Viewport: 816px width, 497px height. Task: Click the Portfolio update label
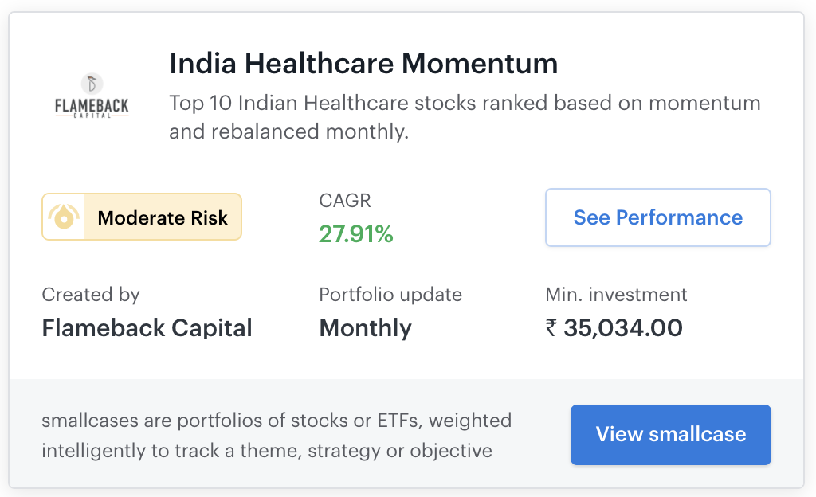click(x=390, y=295)
